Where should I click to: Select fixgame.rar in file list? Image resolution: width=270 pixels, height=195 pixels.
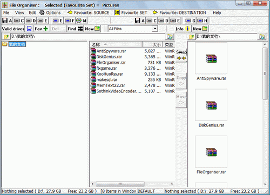106,69
